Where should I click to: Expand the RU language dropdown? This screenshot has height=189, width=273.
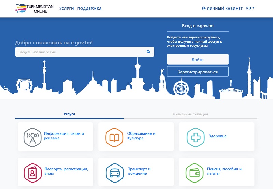[250, 9]
